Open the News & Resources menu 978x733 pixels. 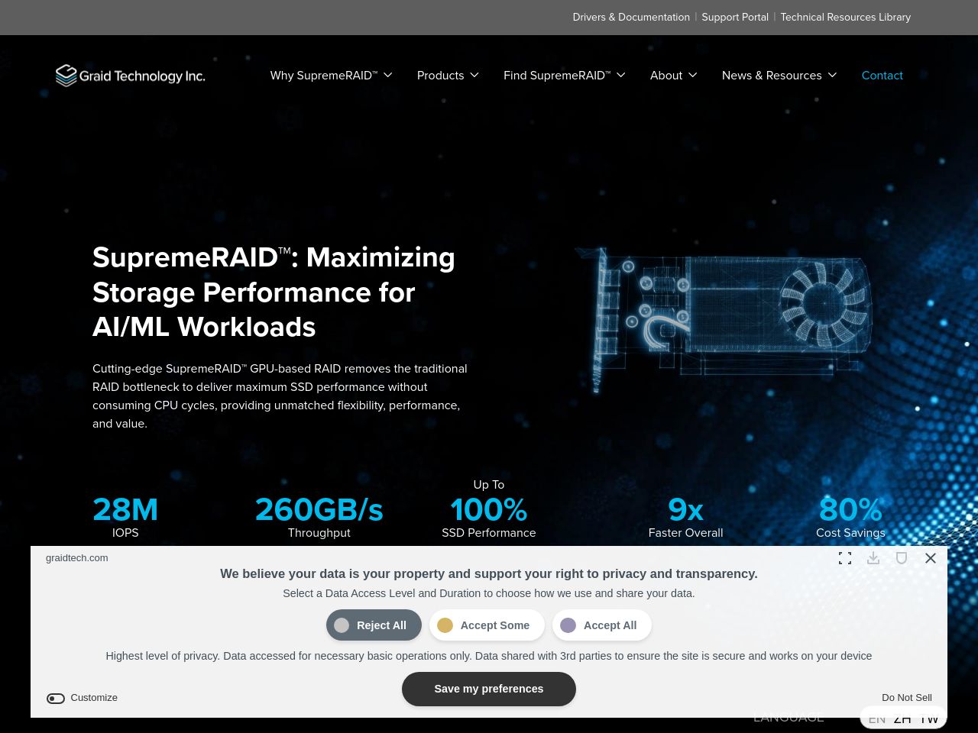pyautogui.click(x=779, y=76)
